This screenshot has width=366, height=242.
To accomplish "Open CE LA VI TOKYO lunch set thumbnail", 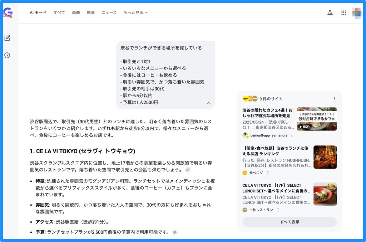I will click(325, 194).
